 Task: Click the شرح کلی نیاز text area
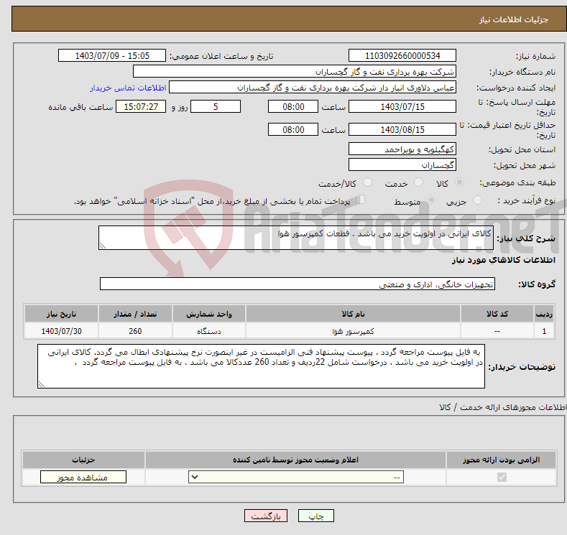(296, 238)
